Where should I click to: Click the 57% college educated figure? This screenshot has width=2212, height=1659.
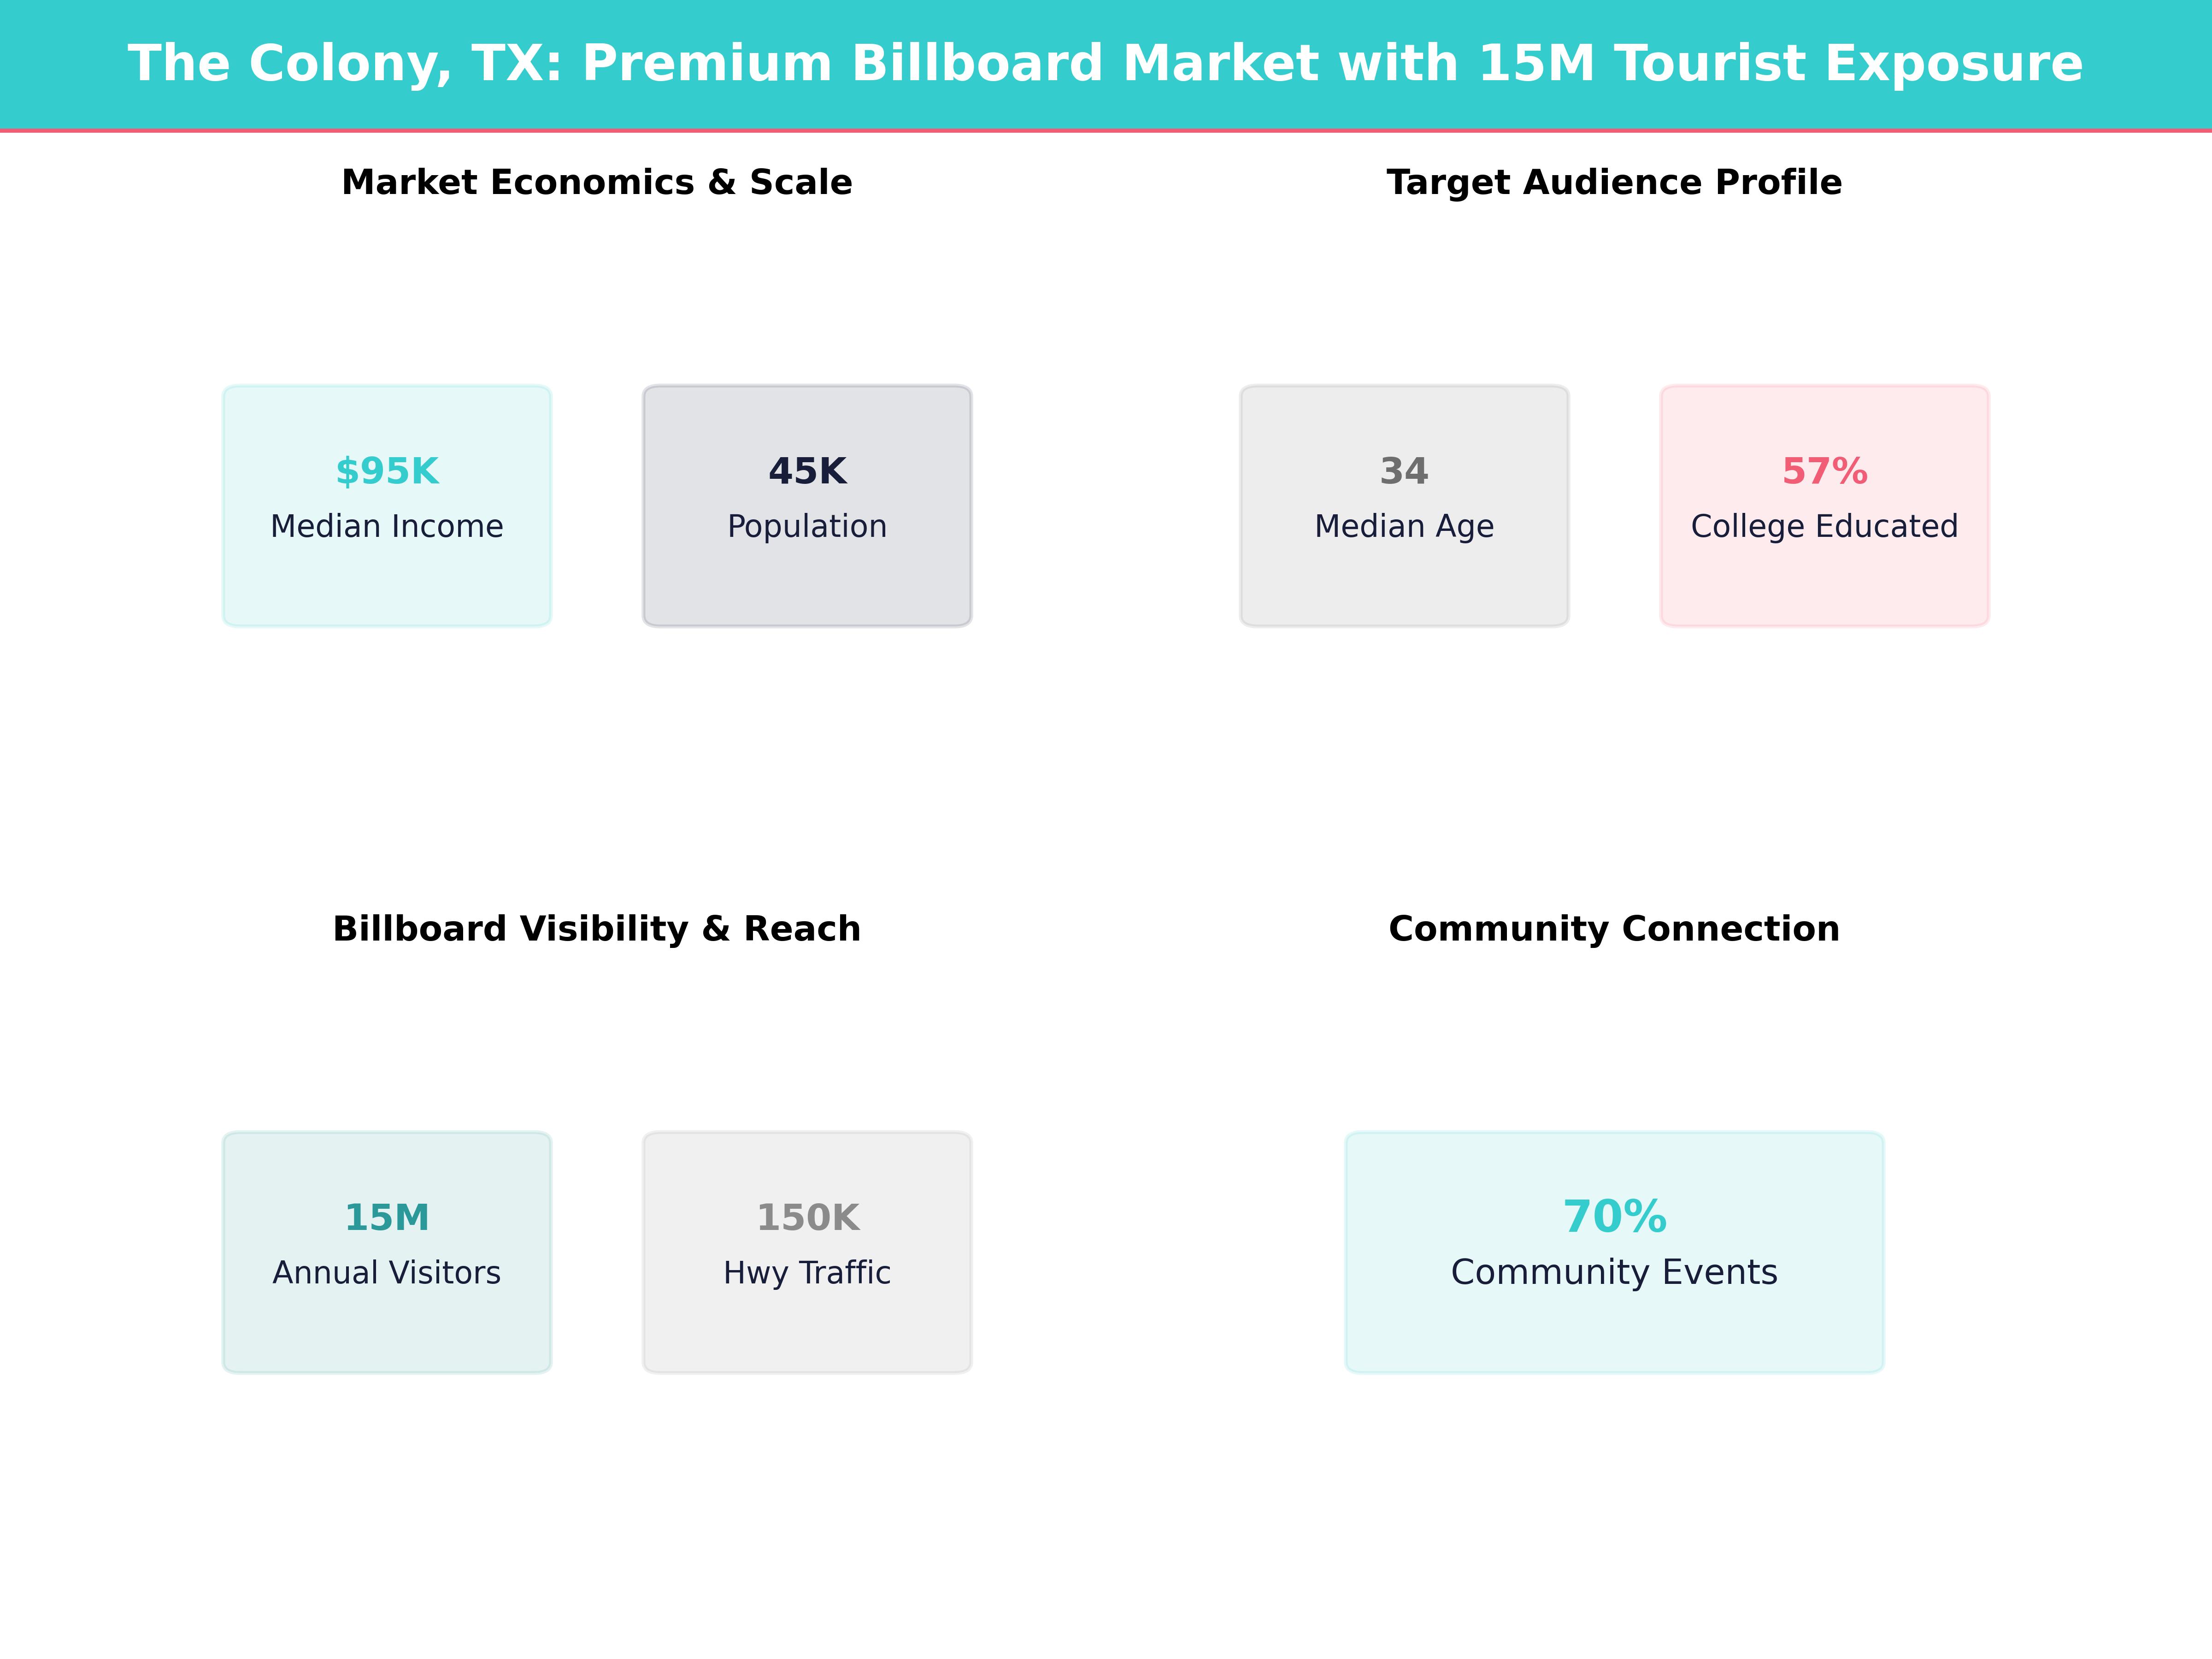[1824, 471]
